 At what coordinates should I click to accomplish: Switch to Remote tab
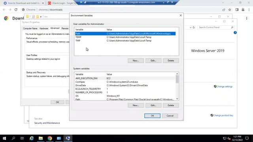(x=65, y=28)
